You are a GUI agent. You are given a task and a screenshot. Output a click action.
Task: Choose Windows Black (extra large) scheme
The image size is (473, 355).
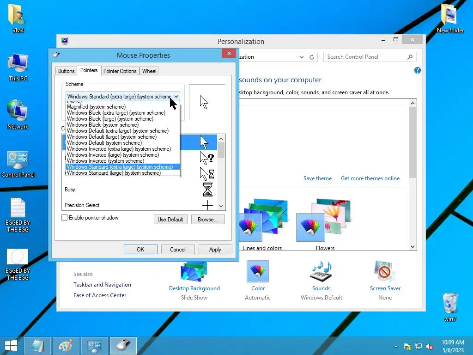[x=123, y=113]
